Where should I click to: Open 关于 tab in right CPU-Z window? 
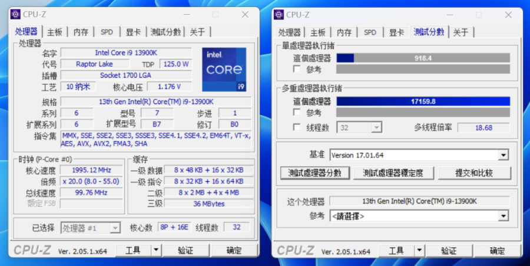[461, 32]
